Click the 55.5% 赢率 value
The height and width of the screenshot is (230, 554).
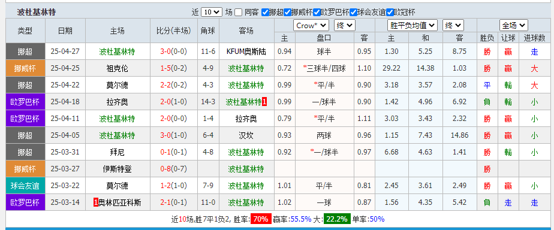[300, 219]
